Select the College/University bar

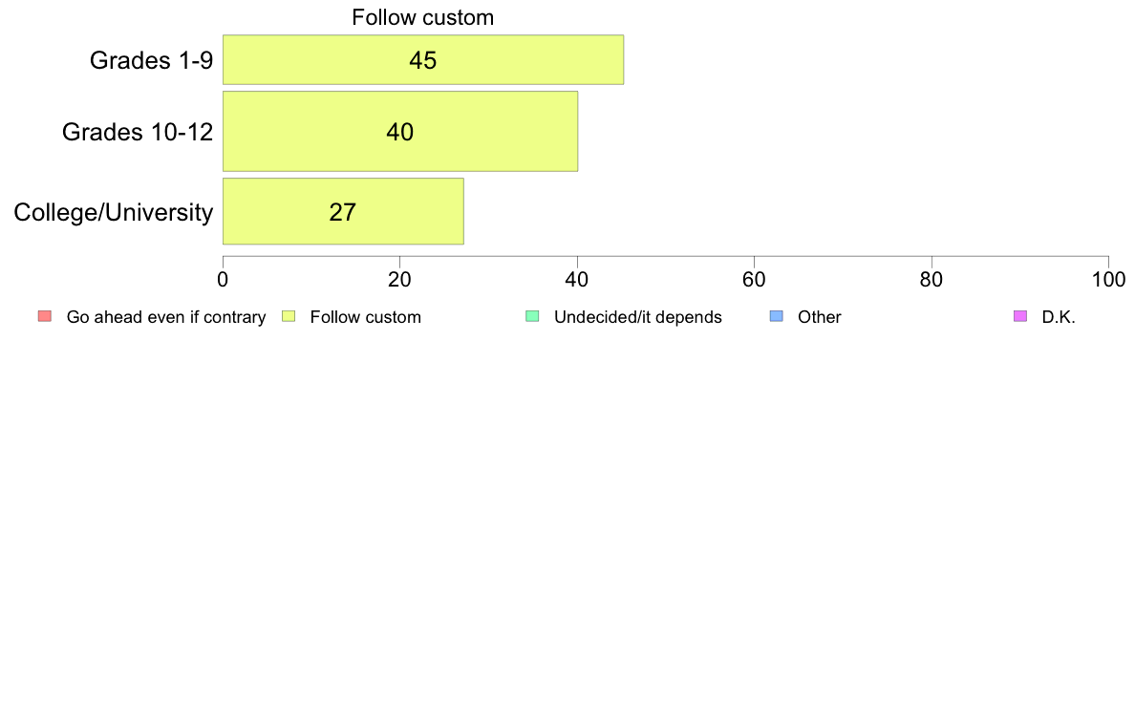(x=343, y=211)
